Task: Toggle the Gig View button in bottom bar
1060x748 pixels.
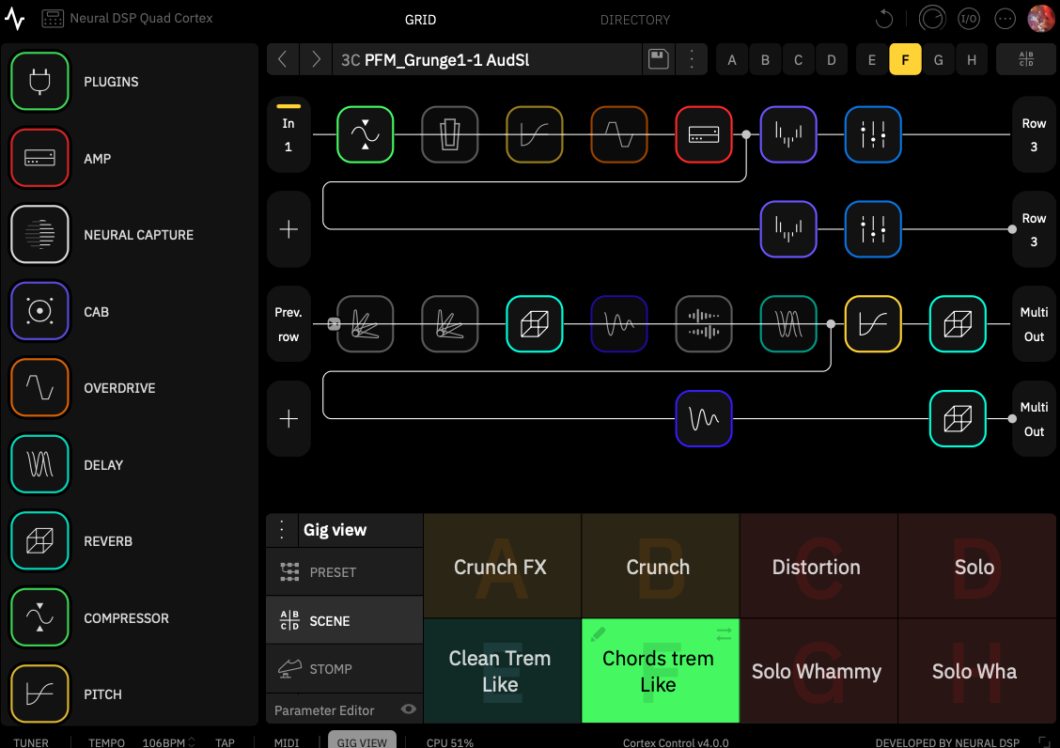Action: [363, 741]
